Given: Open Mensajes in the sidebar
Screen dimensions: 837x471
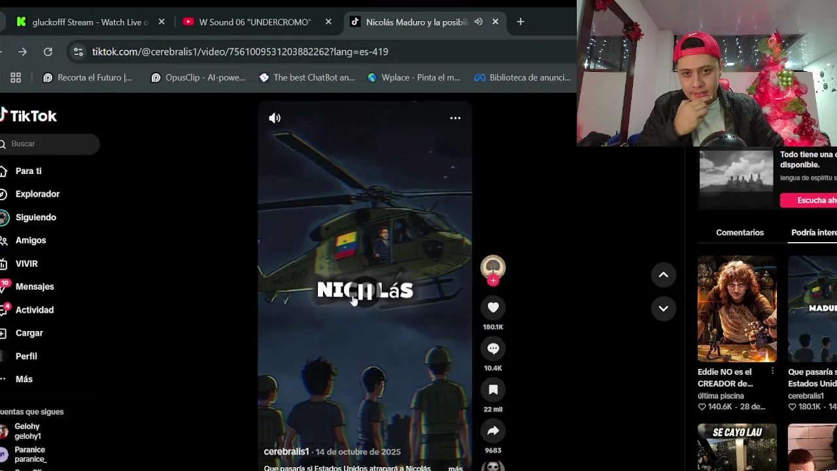Looking at the screenshot, I should click(x=35, y=287).
